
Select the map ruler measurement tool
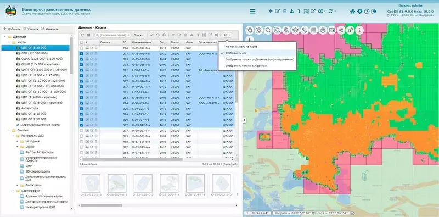[305, 30]
